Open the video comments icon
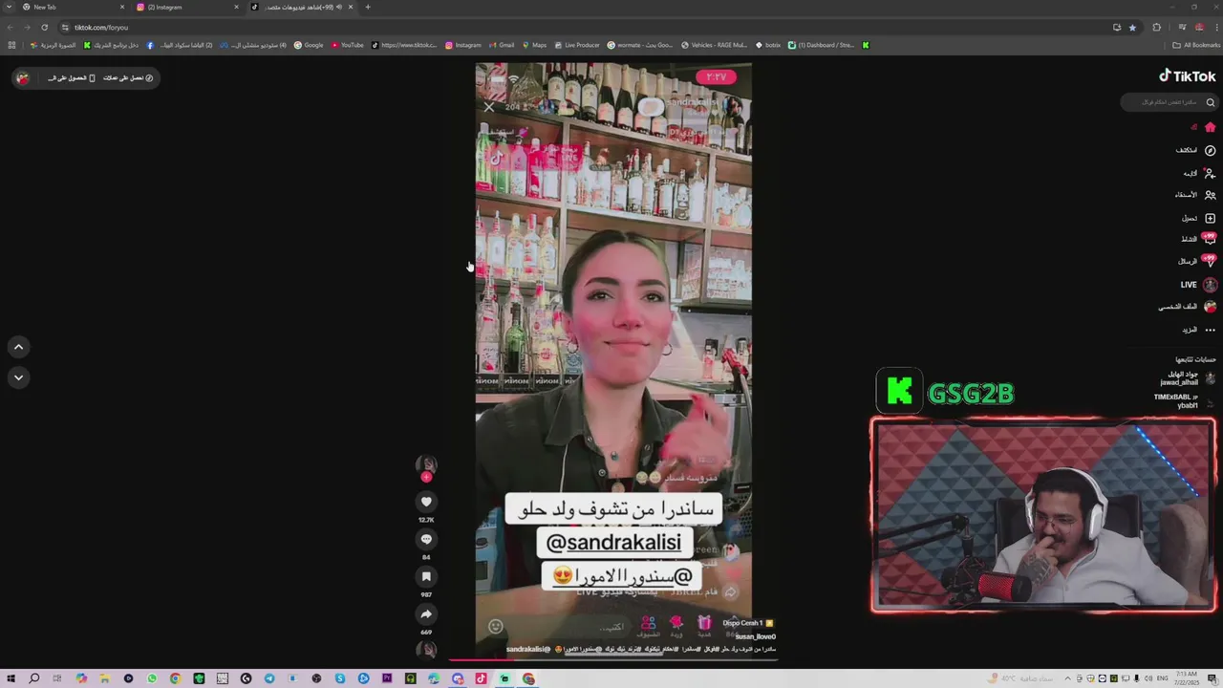This screenshot has width=1223, height=688. point(426,539)
